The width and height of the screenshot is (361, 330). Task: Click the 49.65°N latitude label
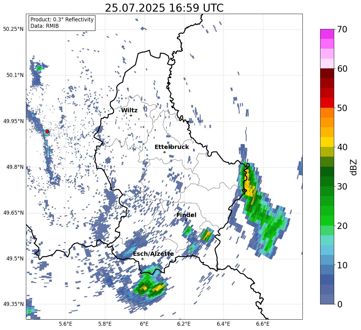(x=13, y=213)
